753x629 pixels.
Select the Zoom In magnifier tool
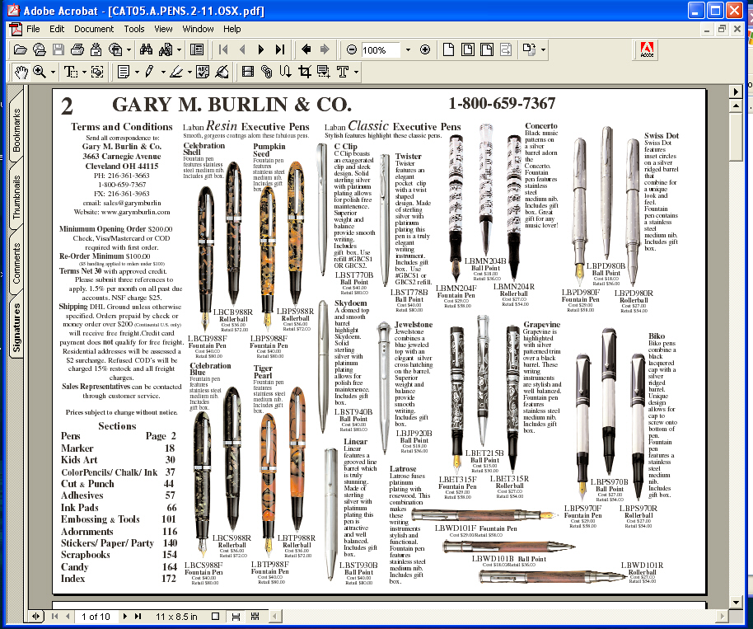coord(40,72)
